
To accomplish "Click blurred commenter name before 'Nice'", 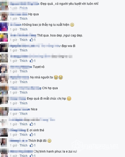I will 19,109.
